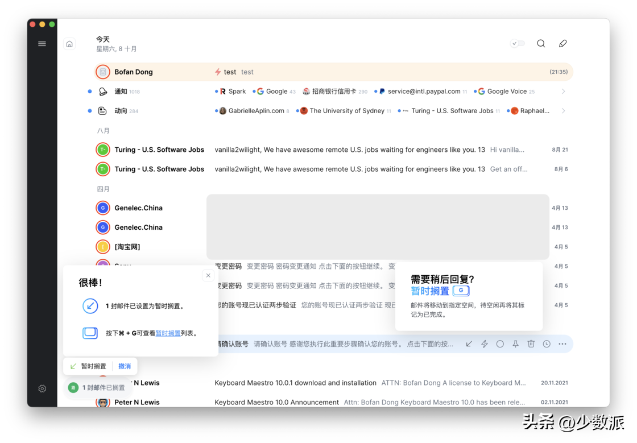Pin the hovered email
This screenshot has height=443, width=637.
click(x=515, y=344)
